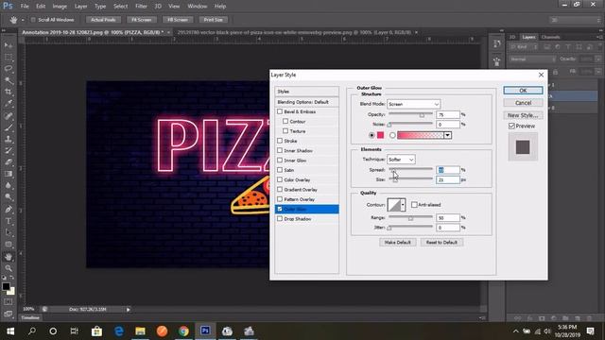Select the Crop tool
Viewport: 605px width, 340px height.
9,93
